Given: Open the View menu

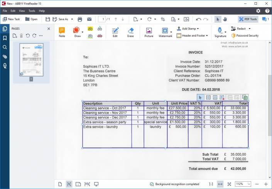Looking at the screenshot, I should click(x=22, y=11).
